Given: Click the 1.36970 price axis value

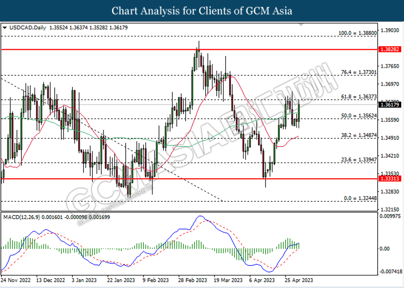Looking at the screenshot, I should tap(389, 84).
